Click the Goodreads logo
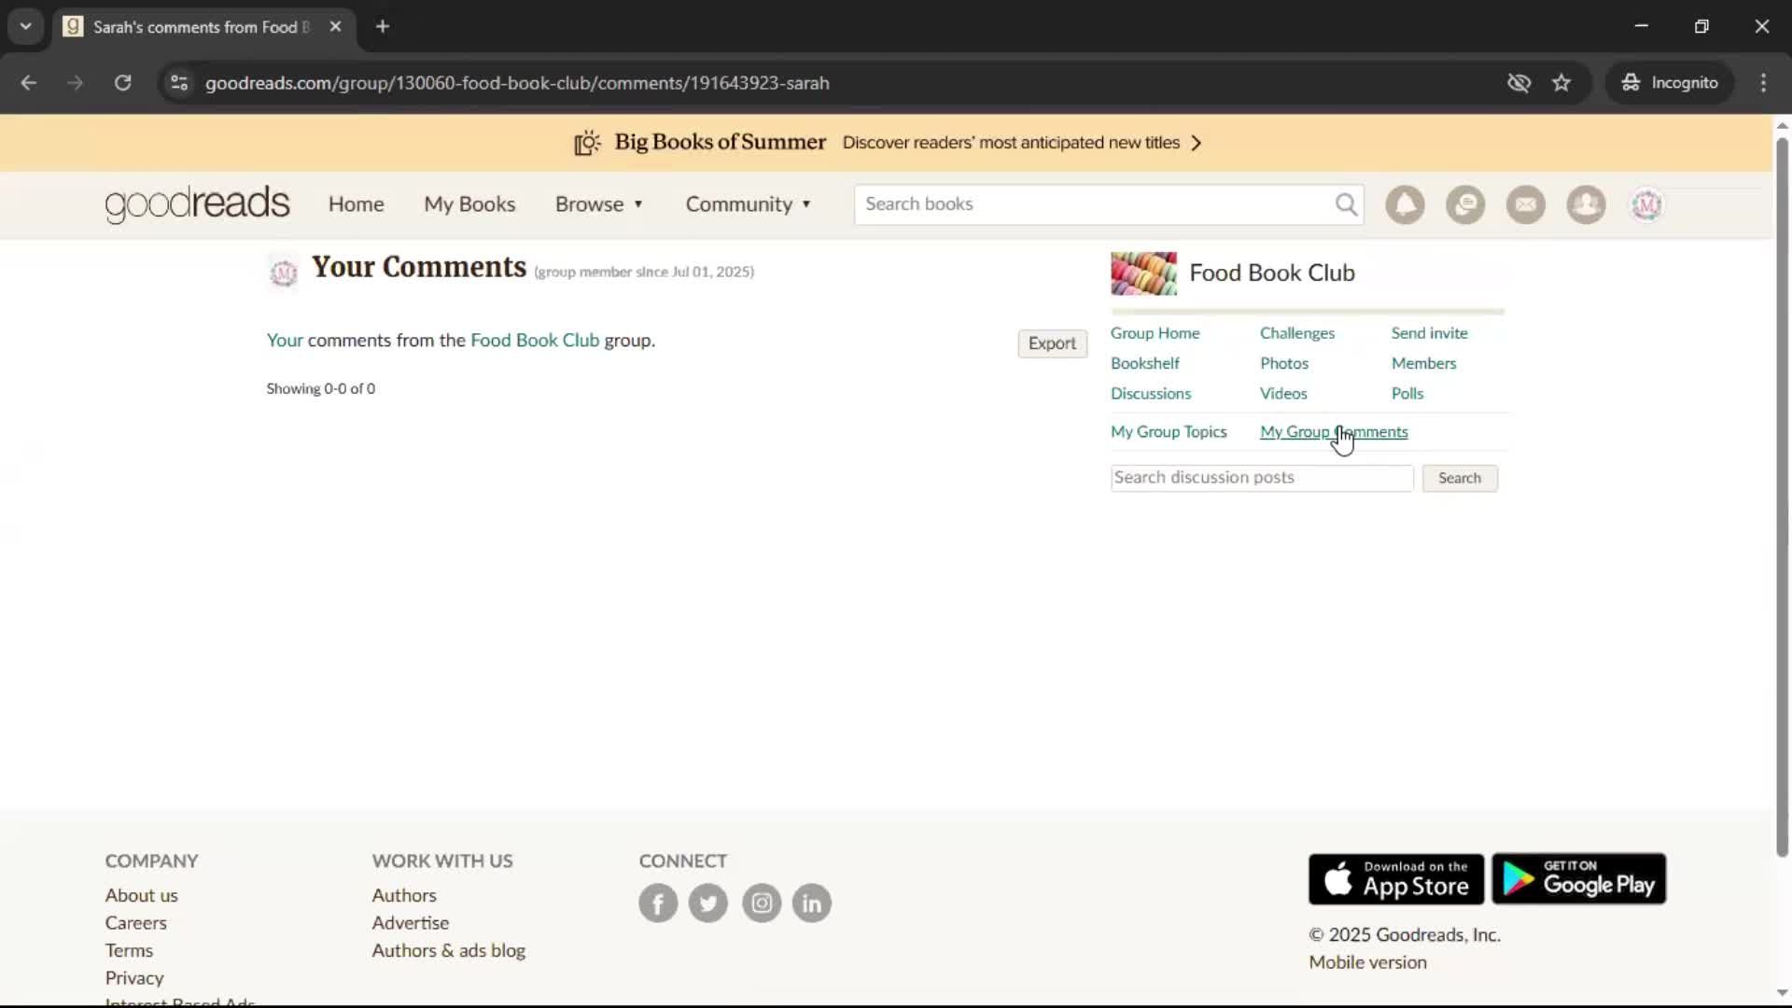This screenshot has height=1008, width=1792. 198,204
